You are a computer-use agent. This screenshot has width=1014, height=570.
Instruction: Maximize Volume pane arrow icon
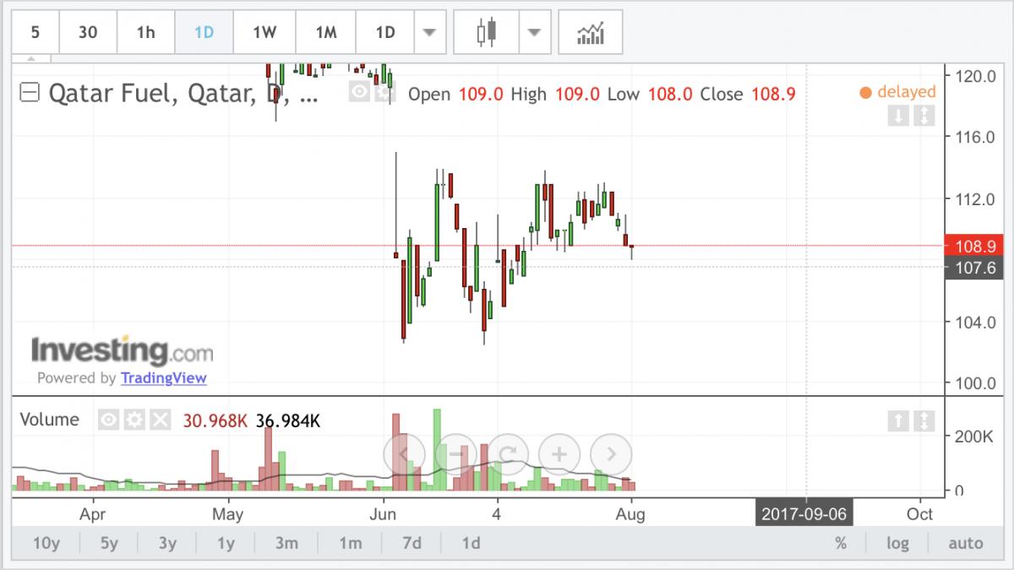tap(924, 420)
